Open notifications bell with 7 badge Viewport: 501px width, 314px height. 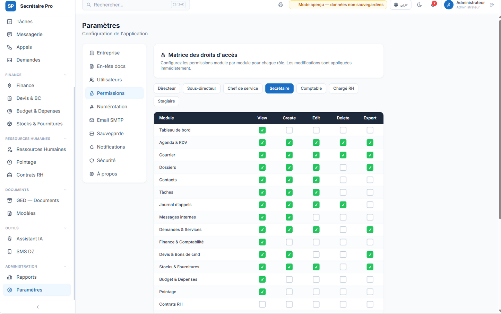click(x=433, y=5)
